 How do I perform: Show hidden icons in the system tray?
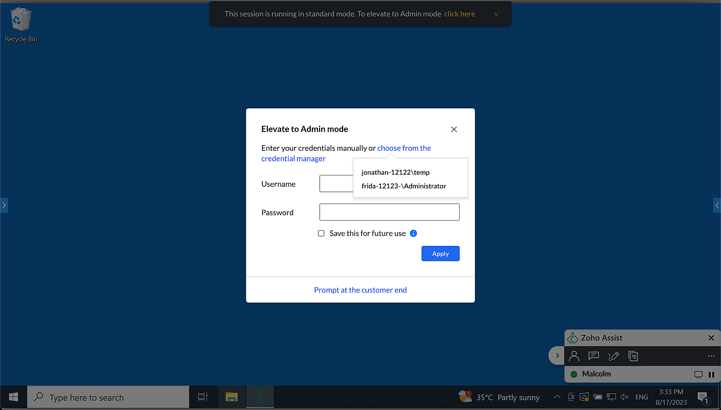point(557,397)
